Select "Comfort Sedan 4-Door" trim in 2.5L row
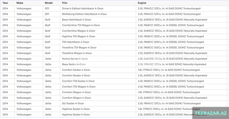The height and width of the screenshot is (119, 229). 76,75
